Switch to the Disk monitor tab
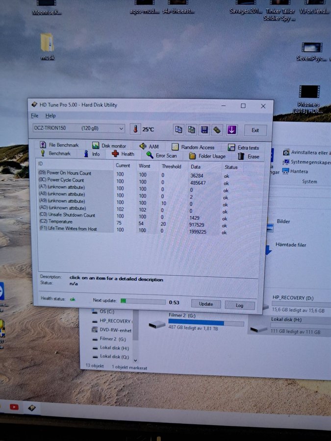The width and height of the screenshot is (331, 441). (x=109, y=146)
